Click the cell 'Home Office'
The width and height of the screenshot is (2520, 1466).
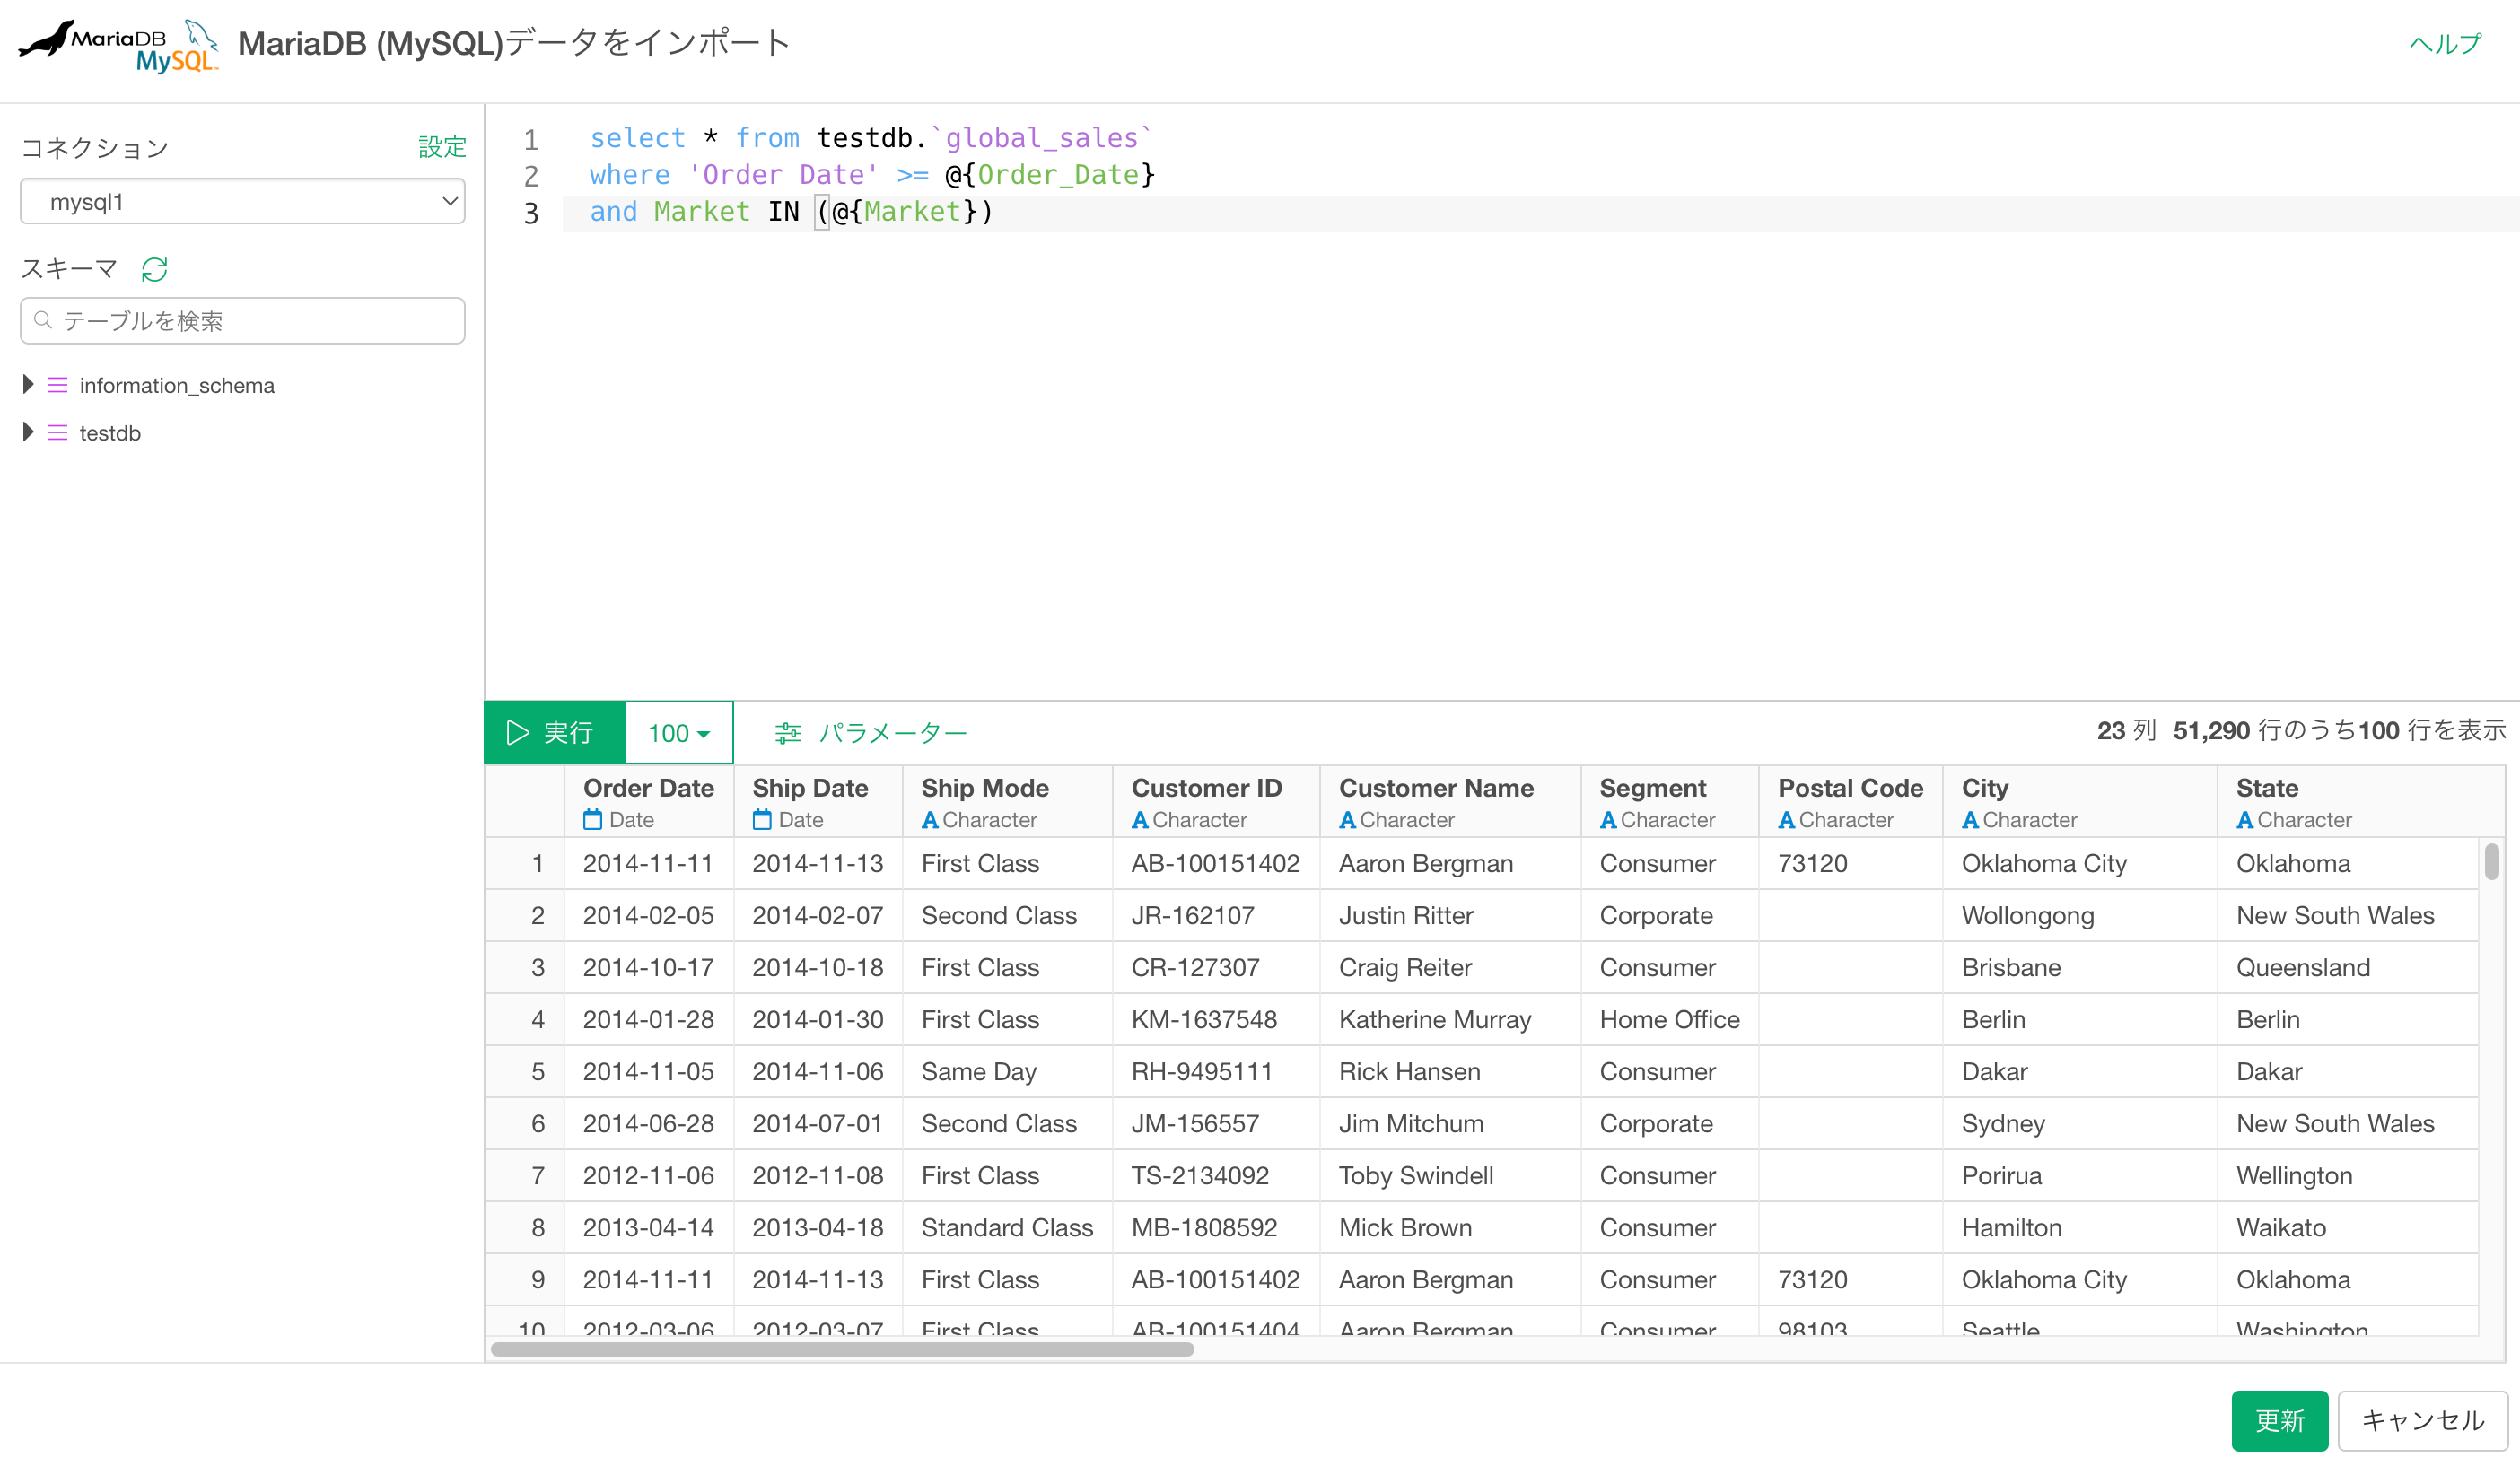pos(1669,1019)
